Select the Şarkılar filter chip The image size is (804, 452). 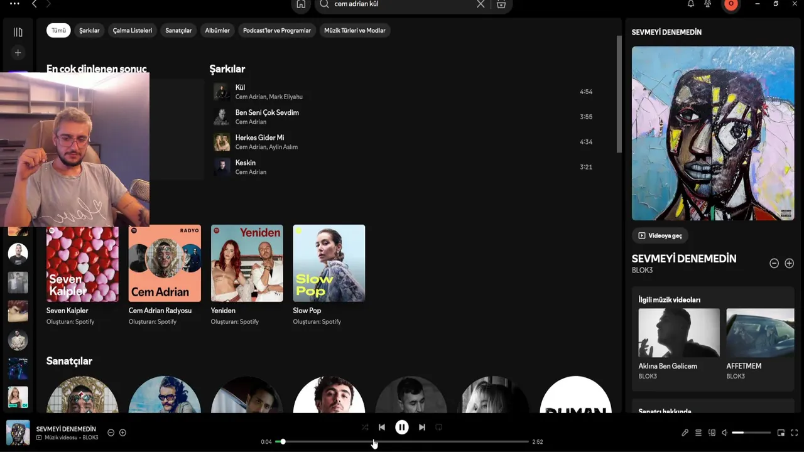89,30
